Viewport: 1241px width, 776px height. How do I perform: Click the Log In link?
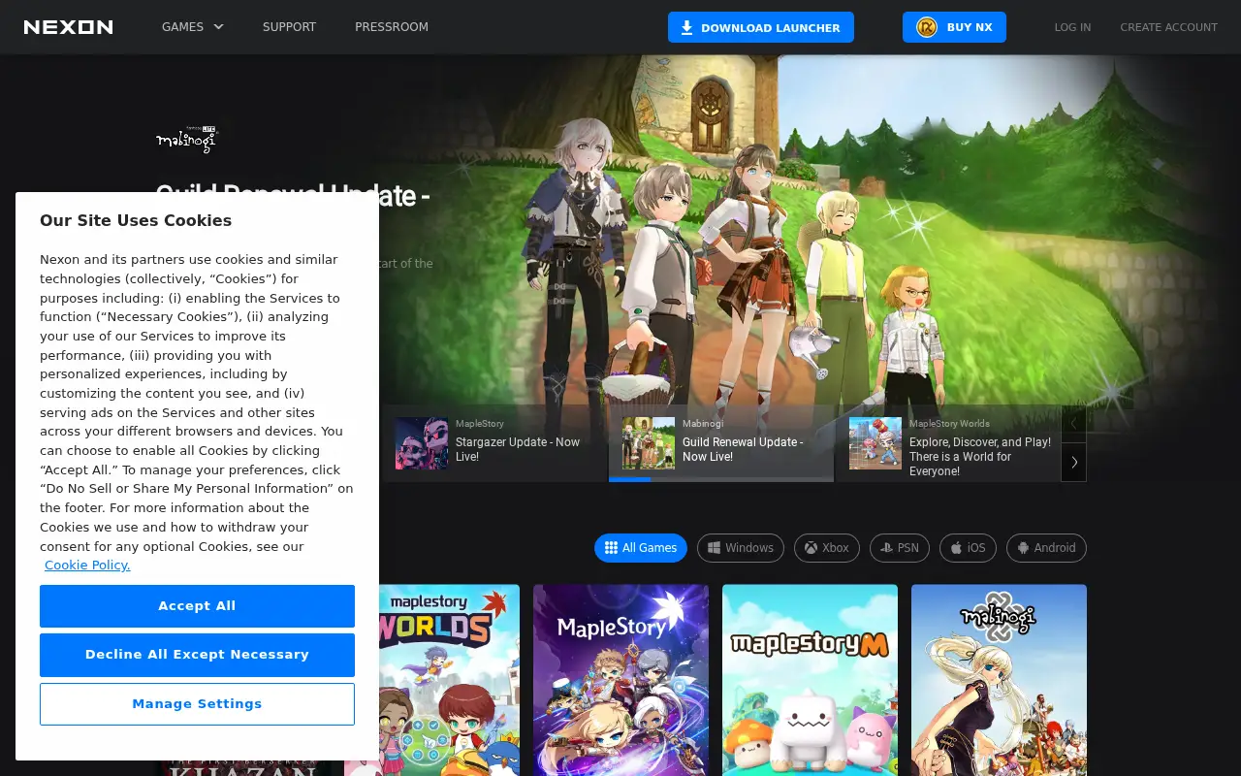point(1072,27)
